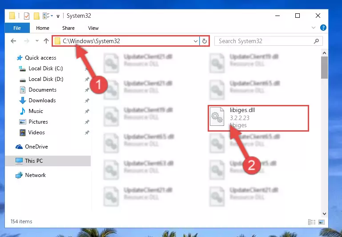
Task: Click the folder icon in address bar
Action: click(x=57, y=41)
